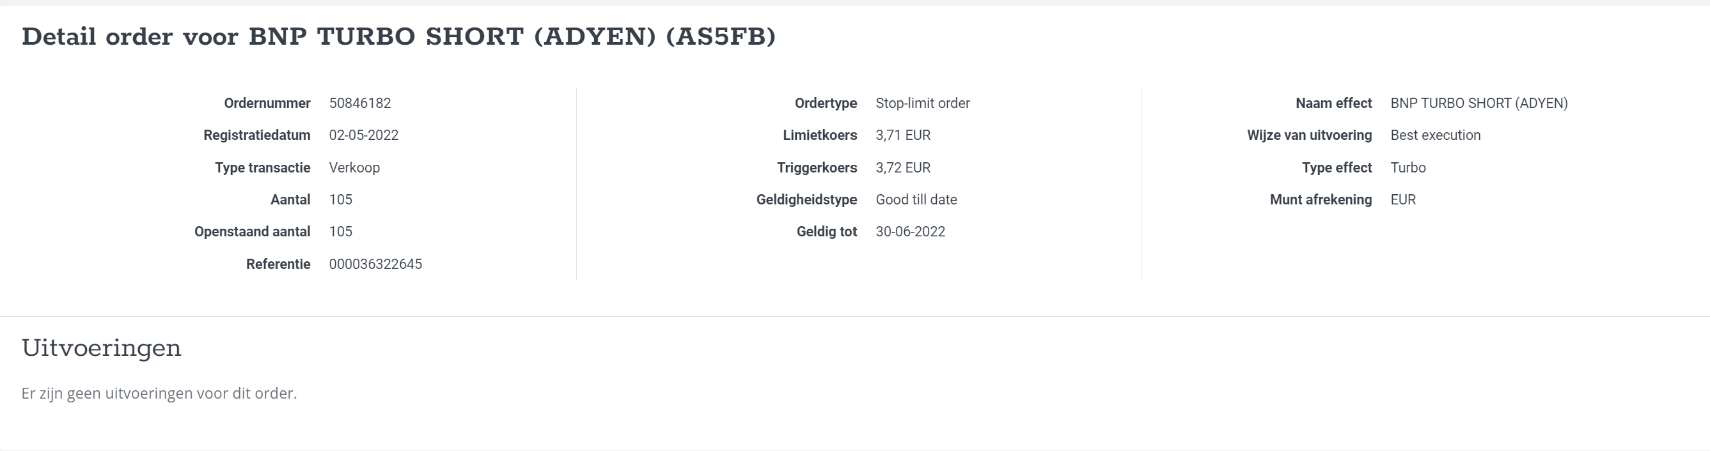Click the Best execution value
Image resolution: width=1710 pixels, height=451 pixels.
[1435, 135]
